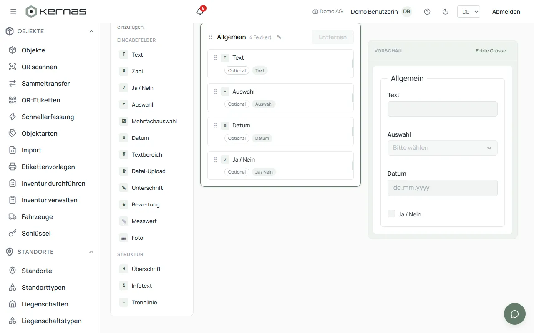Screen dimensions: 534x333
Task: Toggle the hamburger sidebar menu
Action: click(13, 12)
